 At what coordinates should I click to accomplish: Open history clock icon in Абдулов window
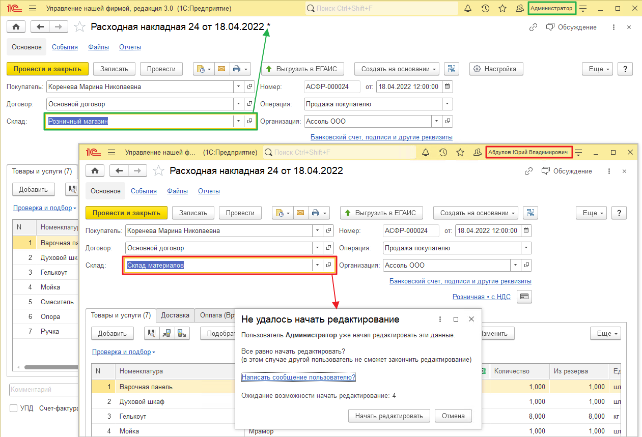point(443,152)
